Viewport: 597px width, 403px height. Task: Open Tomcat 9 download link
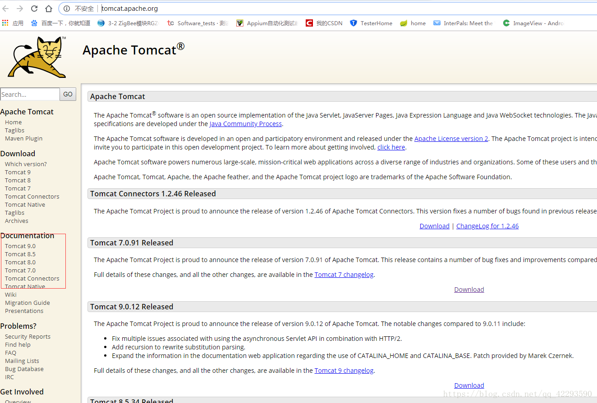[x=18, y=172]
